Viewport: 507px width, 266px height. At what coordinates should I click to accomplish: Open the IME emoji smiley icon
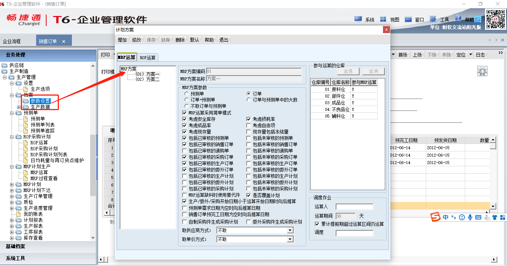(x=462, y=217)
